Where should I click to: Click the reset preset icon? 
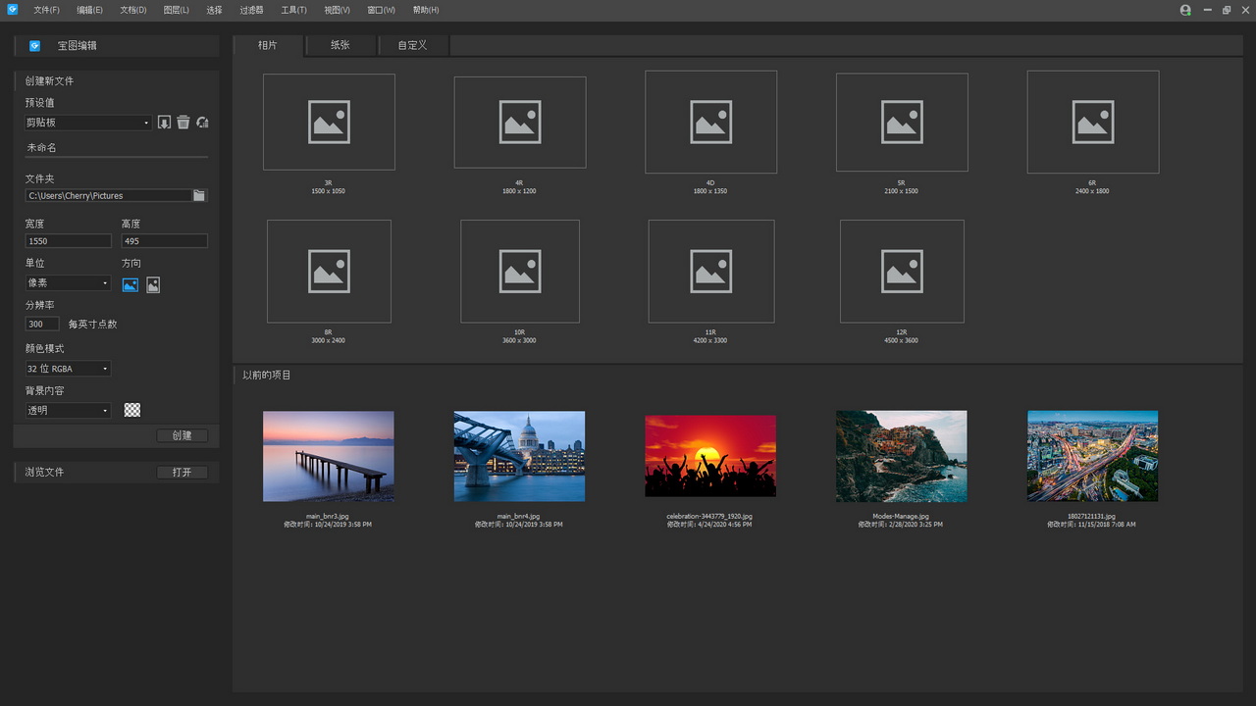202,123
